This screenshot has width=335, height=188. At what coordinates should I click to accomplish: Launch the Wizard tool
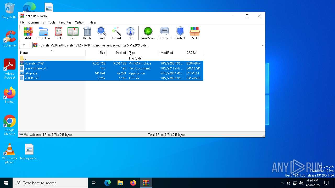tap(116, 33)
